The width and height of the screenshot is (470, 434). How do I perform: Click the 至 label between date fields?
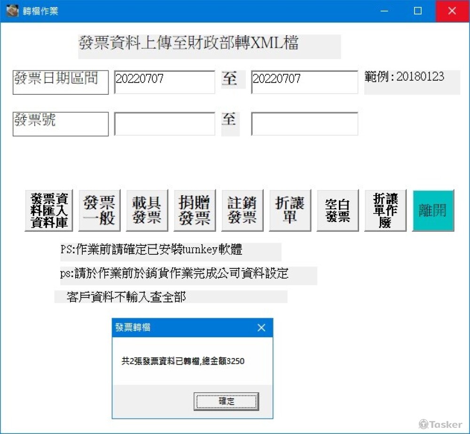click(229, 79)
